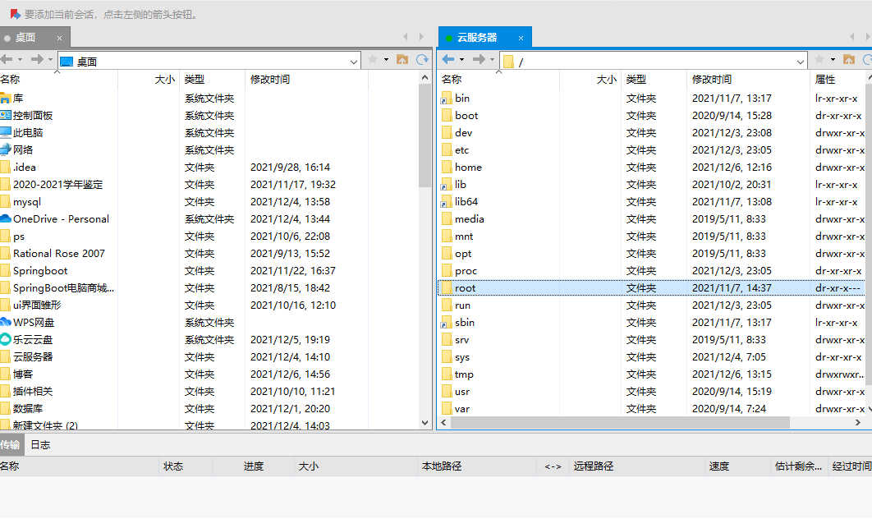Select the local 云服务器 folder
Image resolution: width=872 pixels, height=519 pixels.
[27, 357]
